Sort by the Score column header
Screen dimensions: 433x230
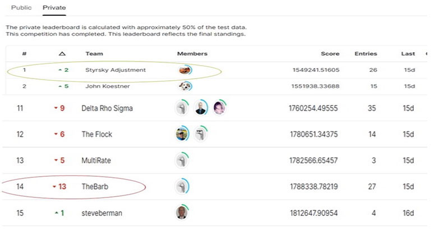click(330, 54)
